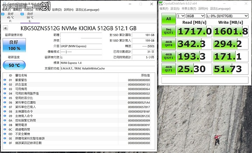
Task: Click the status orb beside ID 06
Action: coord(5,102)
